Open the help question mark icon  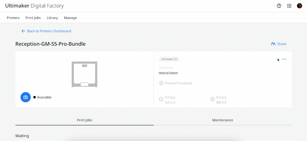click(279, 6)
